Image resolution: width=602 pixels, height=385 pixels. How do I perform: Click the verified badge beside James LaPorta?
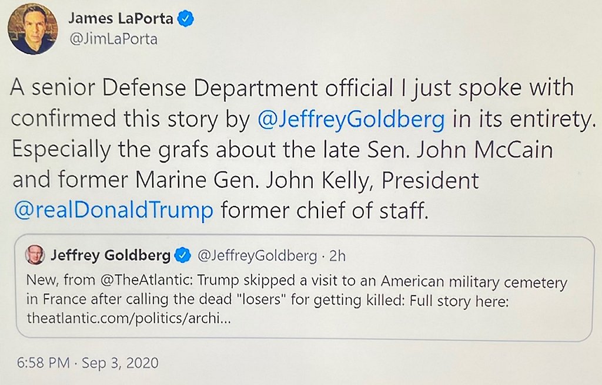click(187, 18)
